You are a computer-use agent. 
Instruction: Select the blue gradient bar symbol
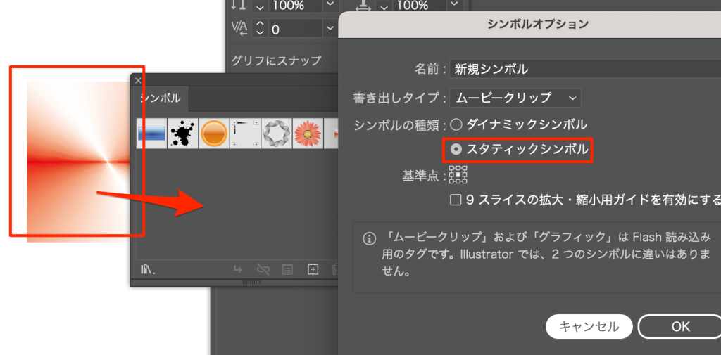point(151,133)
